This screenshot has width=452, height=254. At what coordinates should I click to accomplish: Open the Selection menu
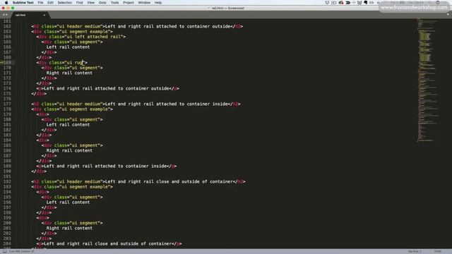click(x=64, y=3)
